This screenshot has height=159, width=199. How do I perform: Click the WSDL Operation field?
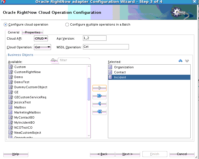106,47
